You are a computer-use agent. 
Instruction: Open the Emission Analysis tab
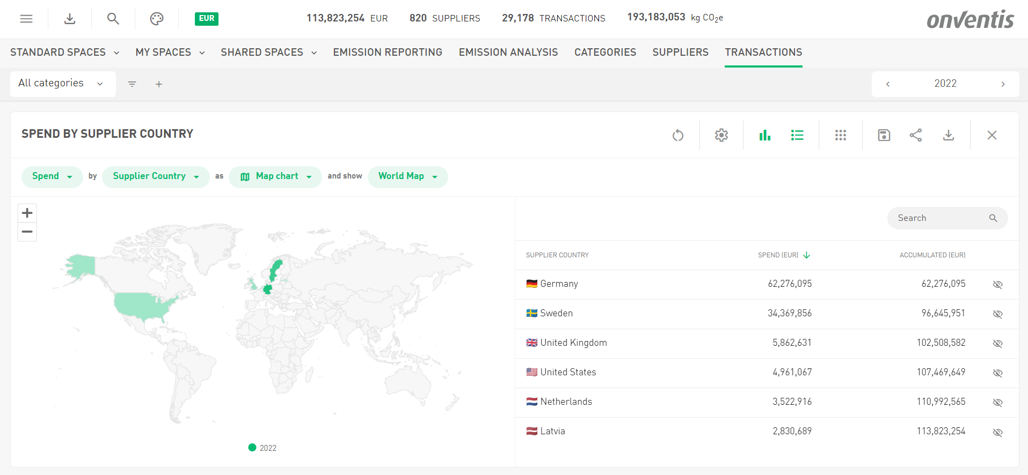point(508,52)
